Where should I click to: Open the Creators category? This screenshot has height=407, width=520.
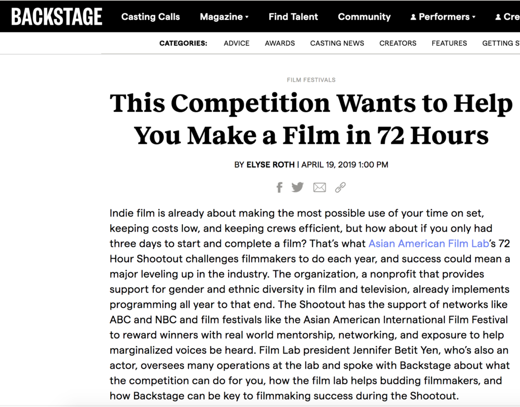398,43
